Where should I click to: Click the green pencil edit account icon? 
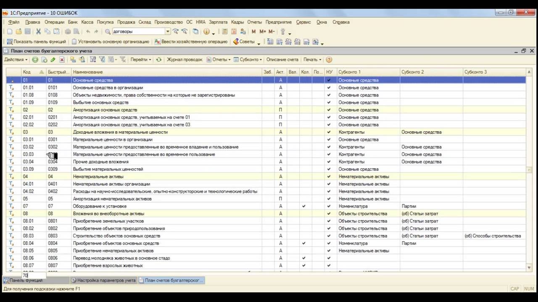tap(53, 60)
